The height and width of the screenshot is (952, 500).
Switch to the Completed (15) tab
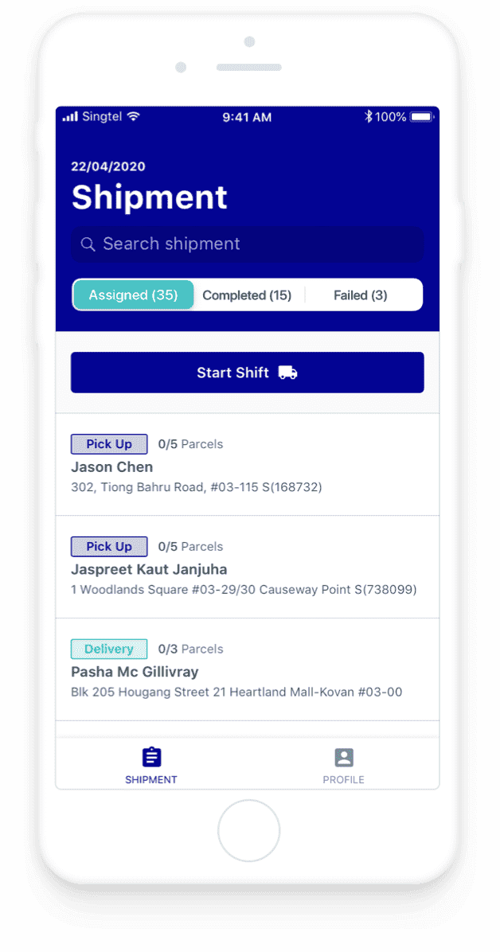[x=247, y=295]
